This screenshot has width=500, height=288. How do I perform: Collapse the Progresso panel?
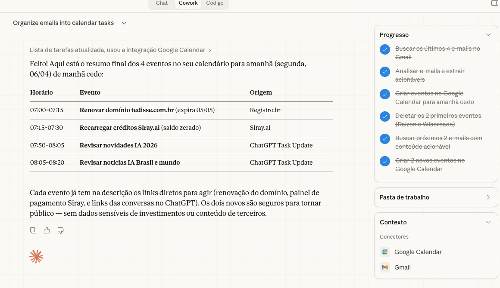(488, 35)
